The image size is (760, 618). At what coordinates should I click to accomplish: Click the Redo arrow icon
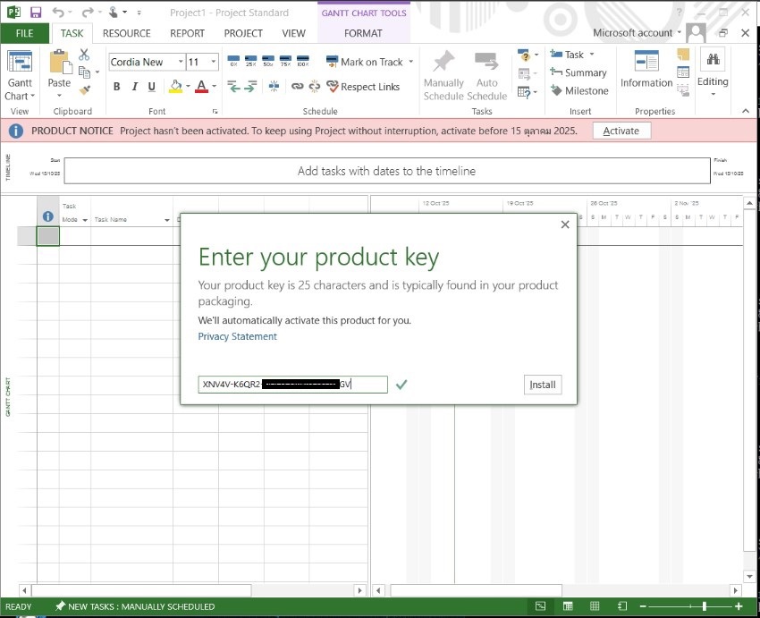88,13
